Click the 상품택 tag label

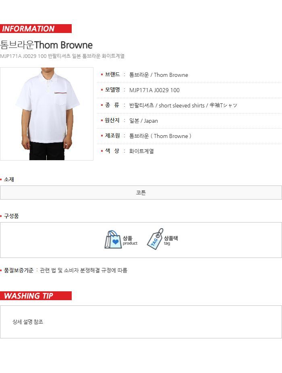171,240
